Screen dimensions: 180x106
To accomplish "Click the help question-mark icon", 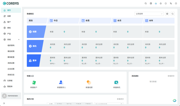I will 176,3.
